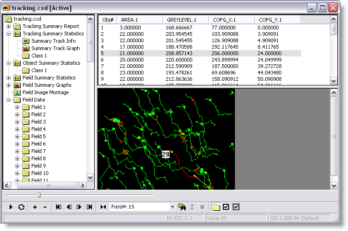Expand the Field Summary Graphs node
348x231 pixels.
(9, 85)
